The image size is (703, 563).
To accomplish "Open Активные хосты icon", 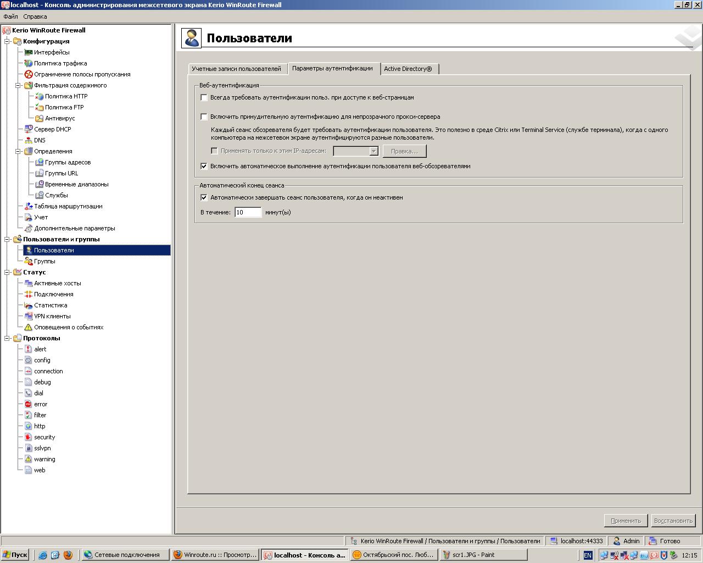I will click(29, 283).
